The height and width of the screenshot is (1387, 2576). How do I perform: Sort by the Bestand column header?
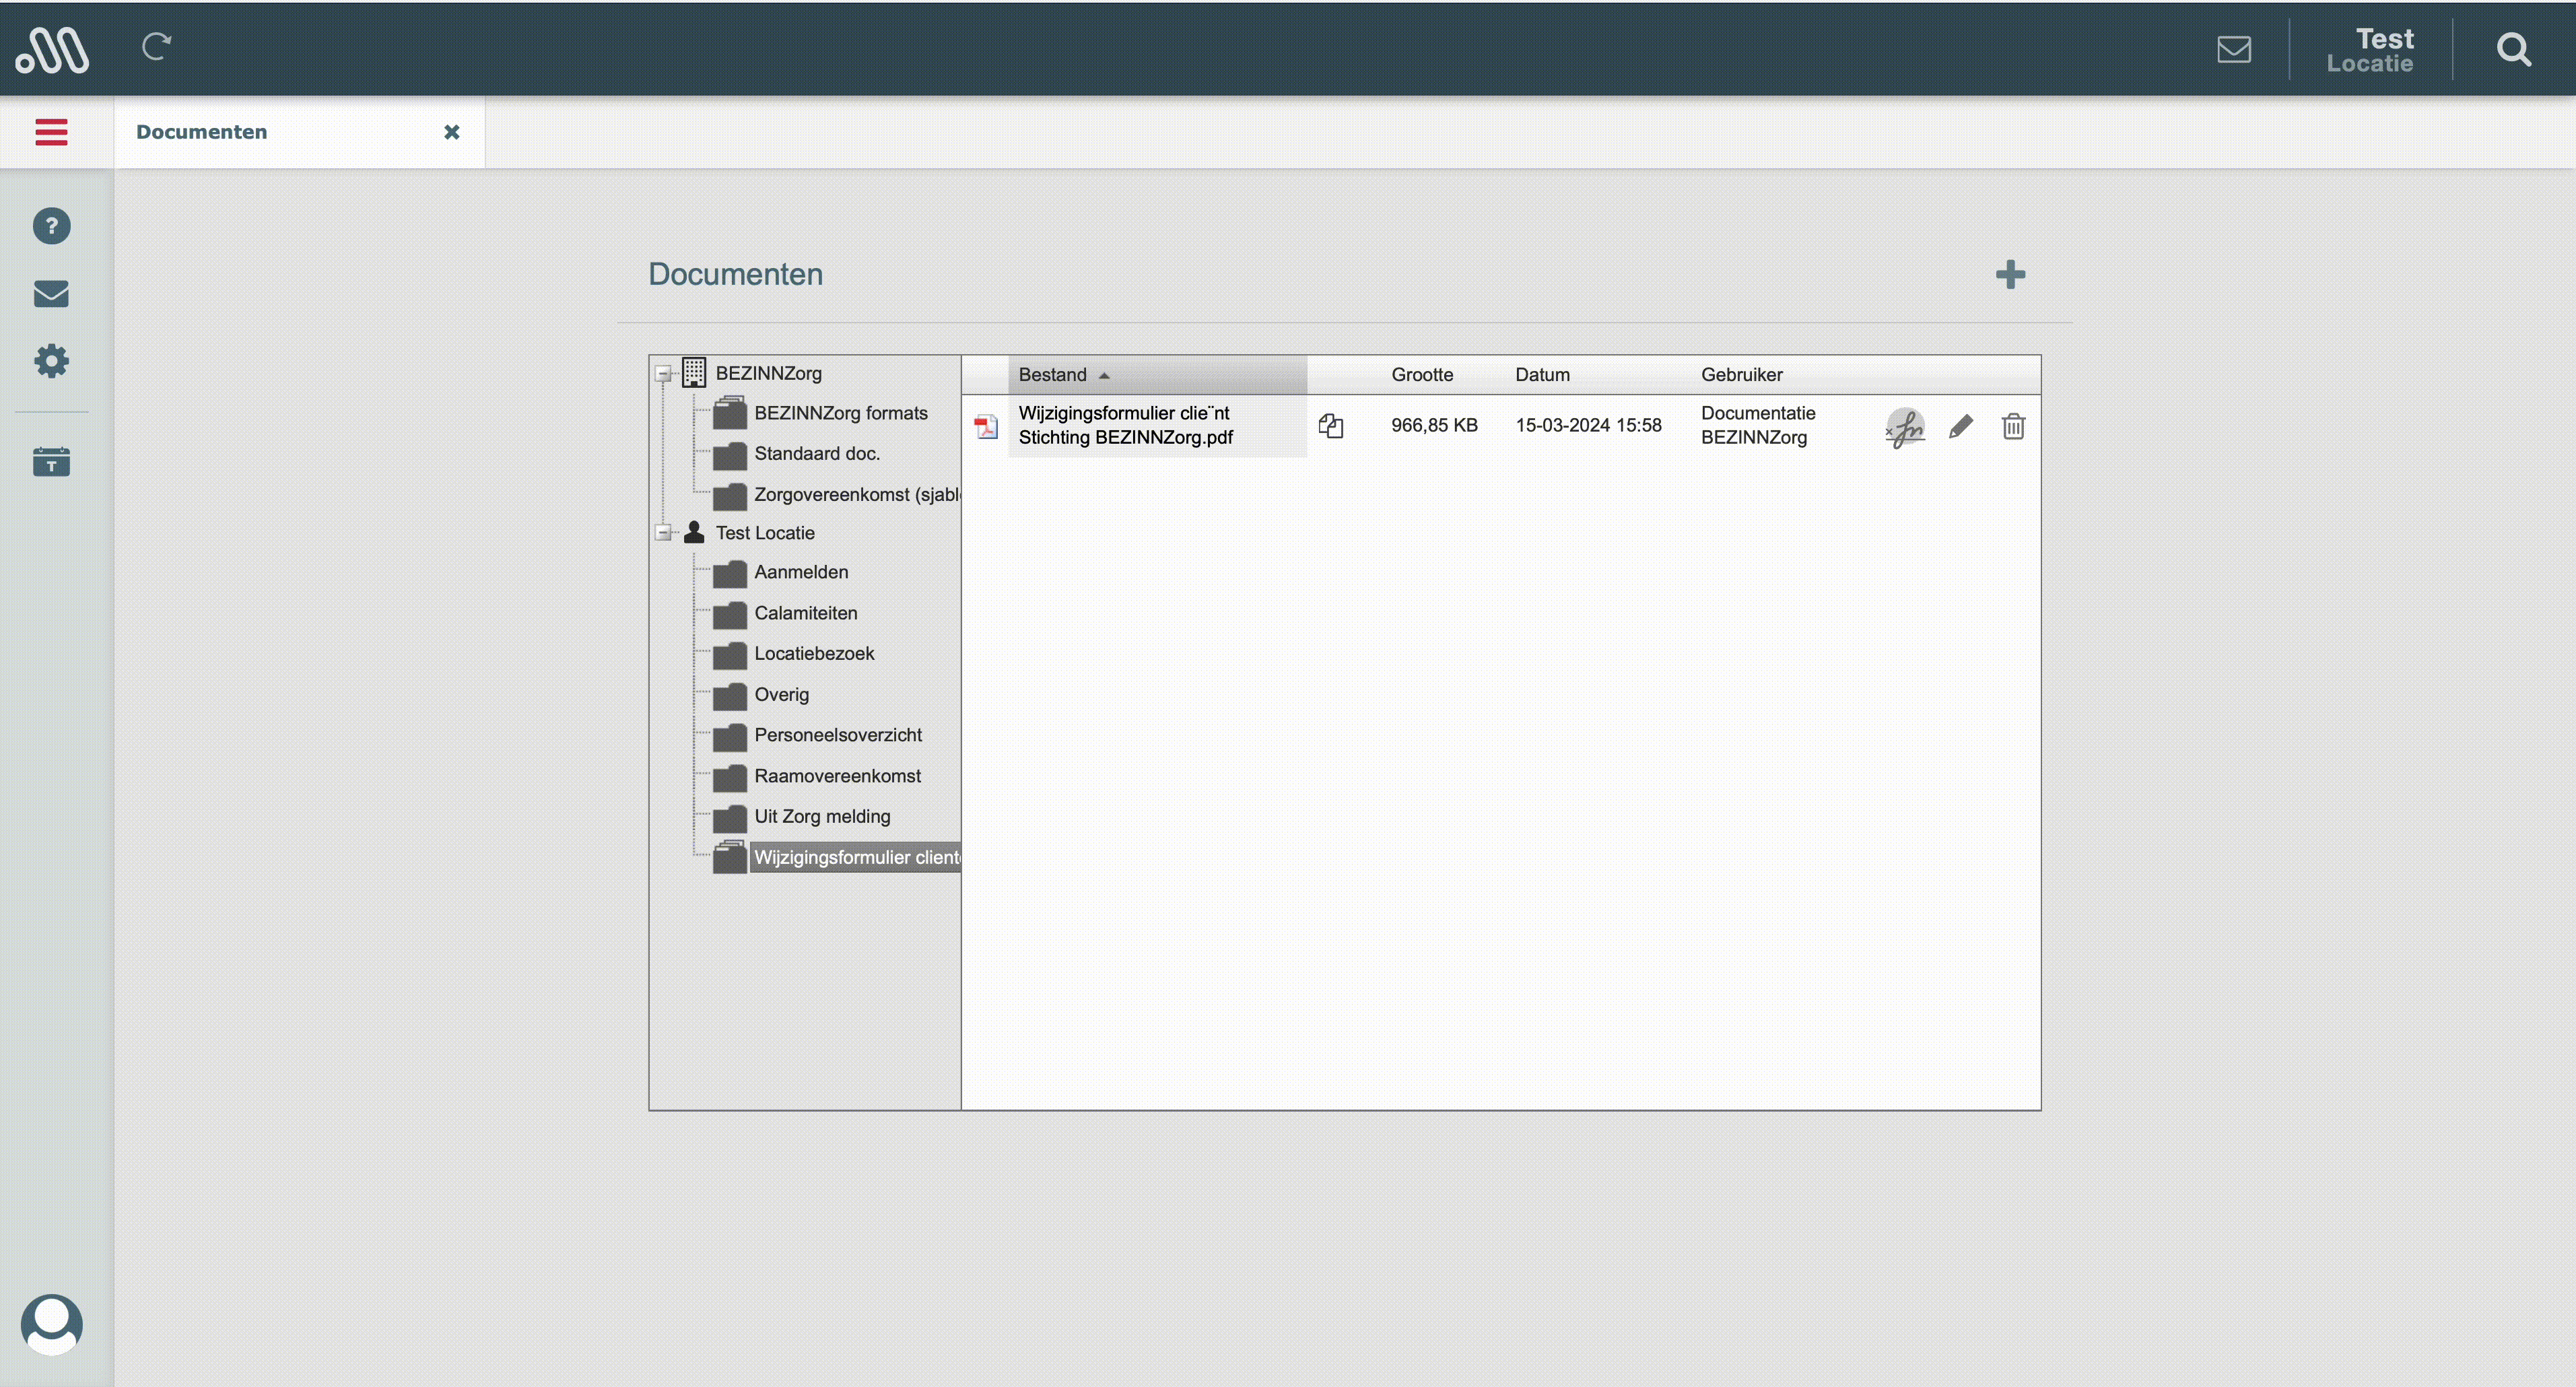click(1053, 375)
